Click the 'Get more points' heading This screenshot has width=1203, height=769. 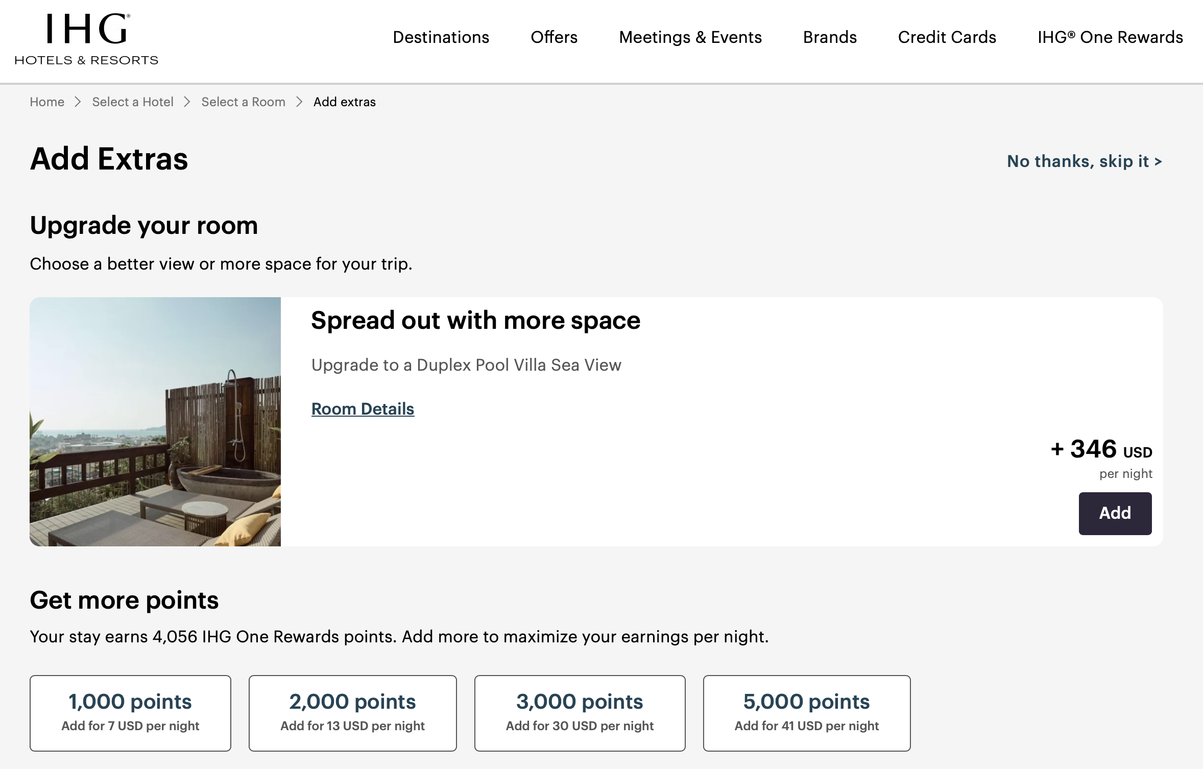click(x=124, y=600)
